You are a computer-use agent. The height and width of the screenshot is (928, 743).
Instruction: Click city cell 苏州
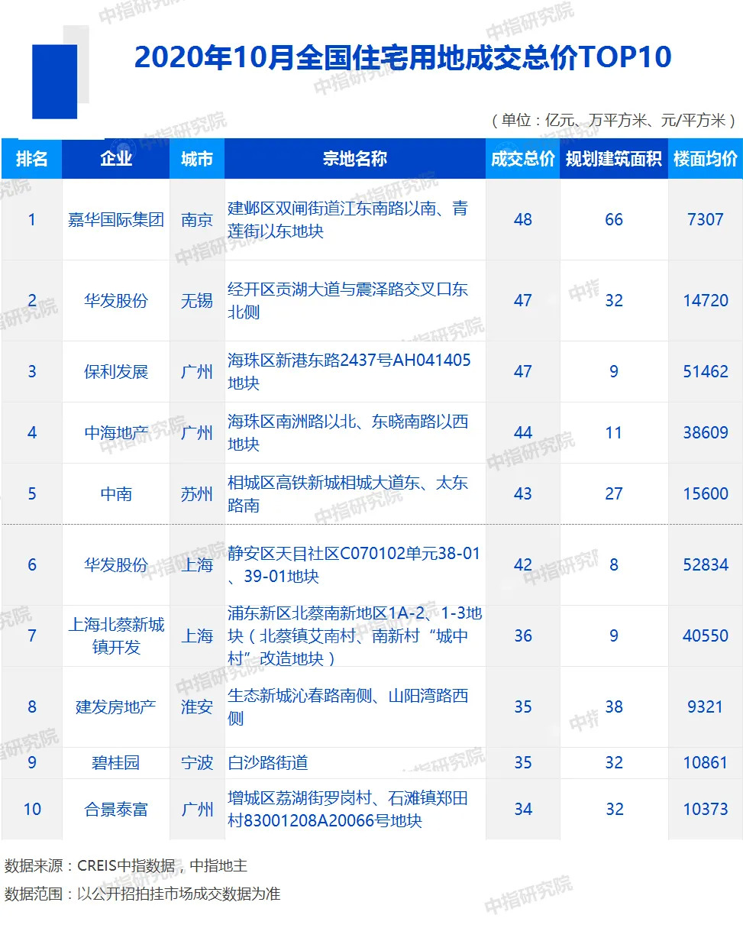click(197, 494)
